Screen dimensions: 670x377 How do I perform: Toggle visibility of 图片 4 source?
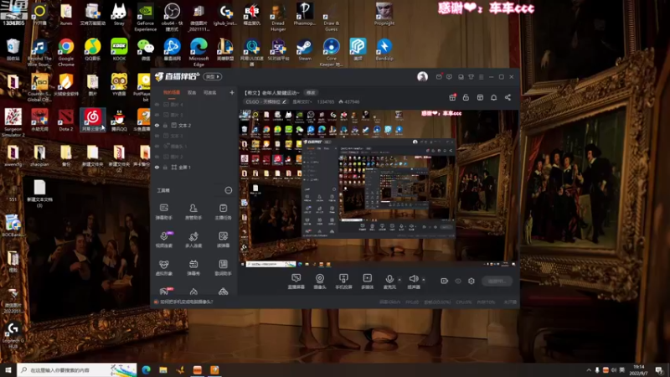(x=157, y=104)
